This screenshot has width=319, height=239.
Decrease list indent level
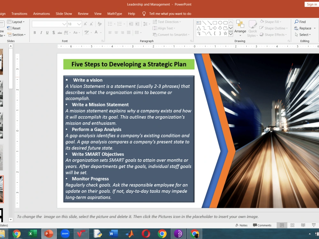coord(131,24)
